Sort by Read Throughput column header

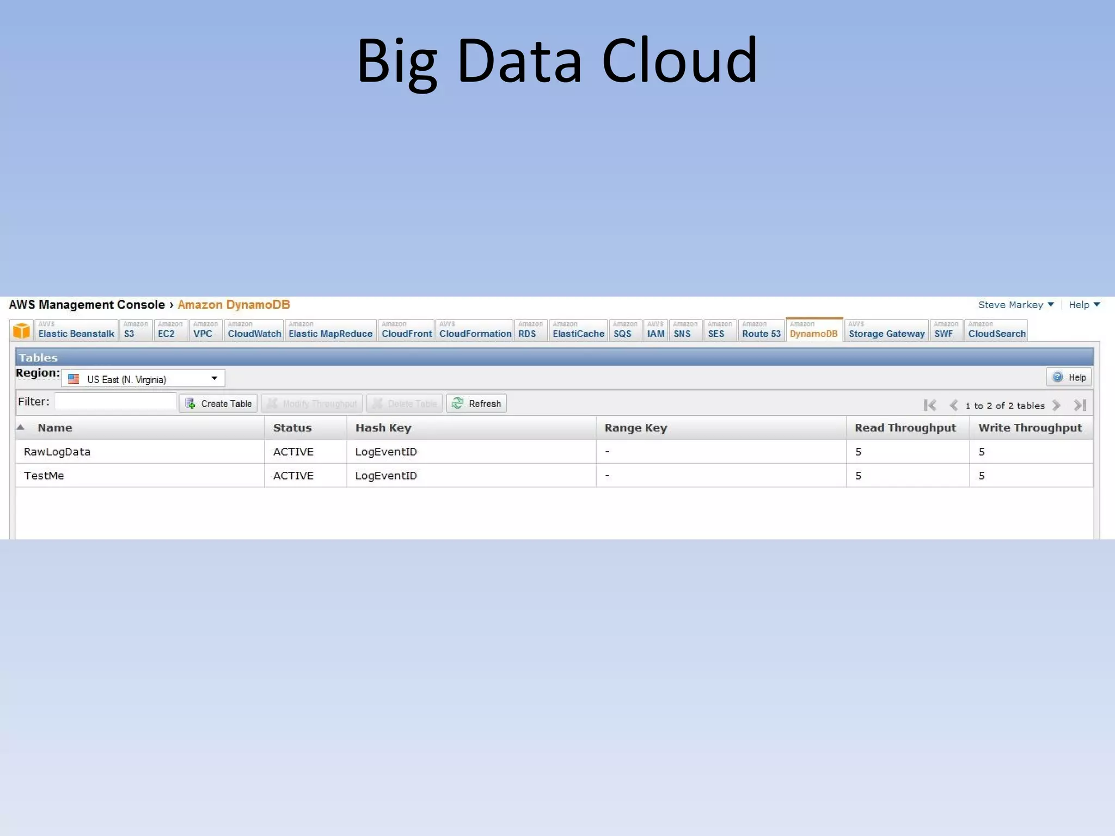click(908, 428)
